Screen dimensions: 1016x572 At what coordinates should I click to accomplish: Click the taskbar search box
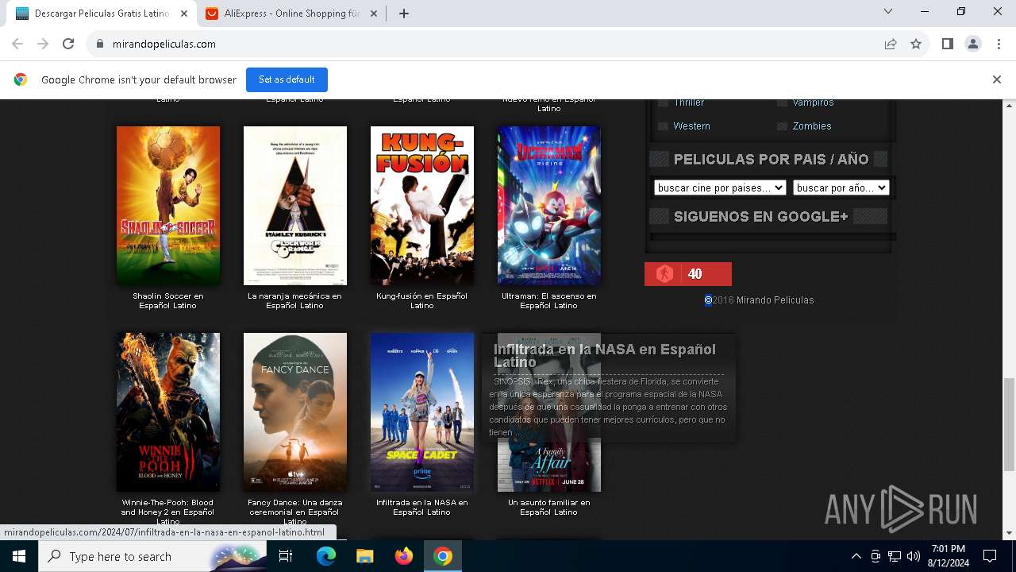pyautogui.click(x=152, y=556)
